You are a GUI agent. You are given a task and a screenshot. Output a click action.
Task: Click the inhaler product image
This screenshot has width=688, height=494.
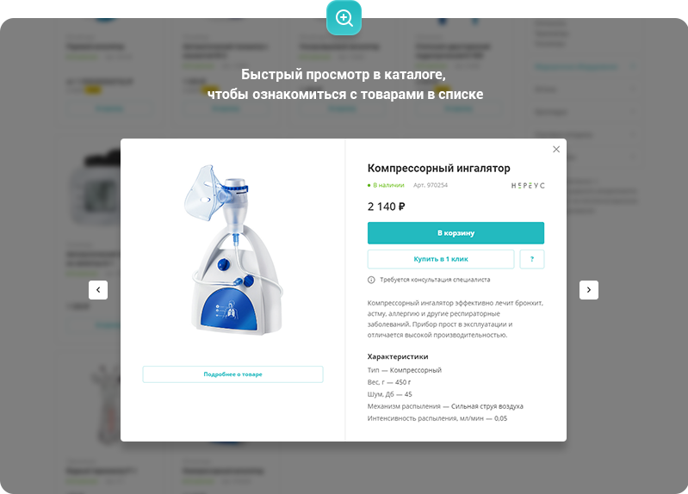coord(232,250)
